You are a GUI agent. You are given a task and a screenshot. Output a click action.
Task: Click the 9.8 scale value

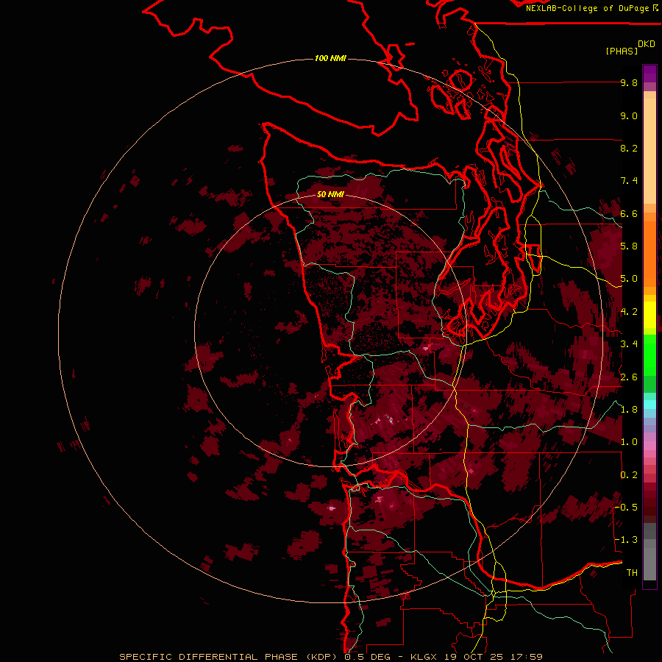[629, 82]
